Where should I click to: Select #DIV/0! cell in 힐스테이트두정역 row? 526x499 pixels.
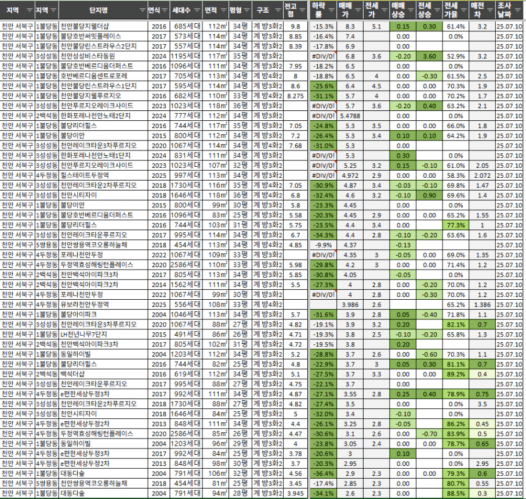324,175
